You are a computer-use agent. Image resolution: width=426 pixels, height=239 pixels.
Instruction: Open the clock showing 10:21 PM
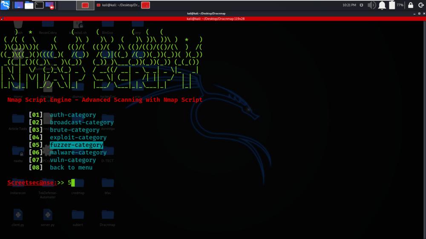(349, 5)
